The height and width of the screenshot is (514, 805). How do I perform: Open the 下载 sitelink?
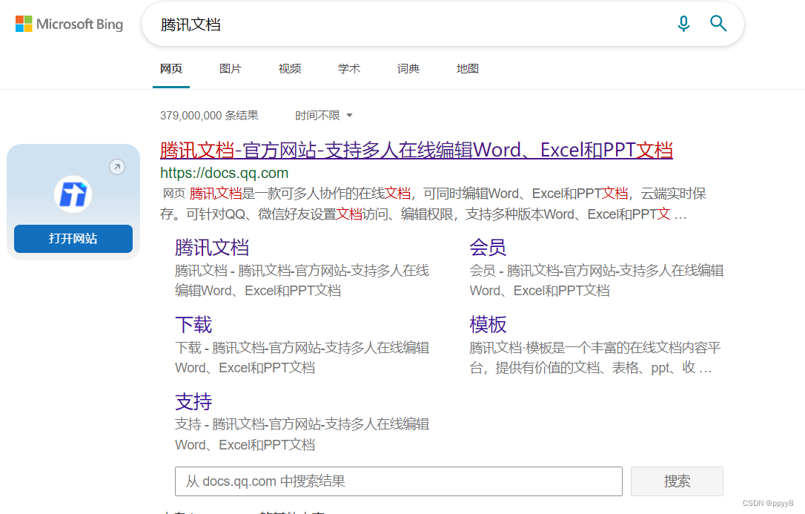coord(193,325)
